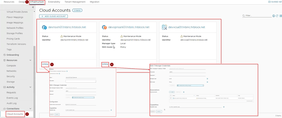Screen dimensions: 282x118
Task: Click the Guided Setup map icon
Action: tap(270, 2)
